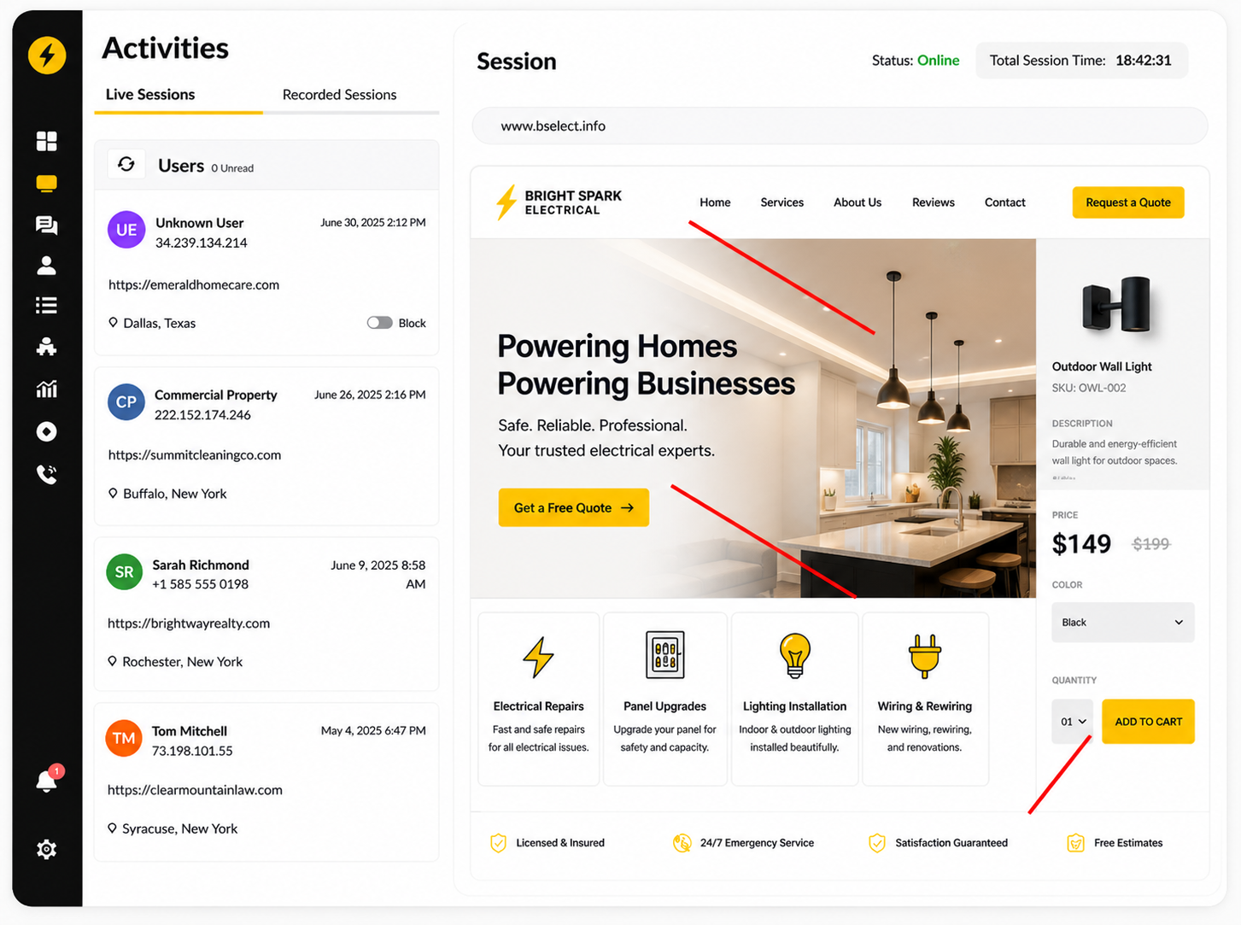The image size is (1241, 925).
Task: Open the Electrical Repairs service card
Action: coord(539,699)
